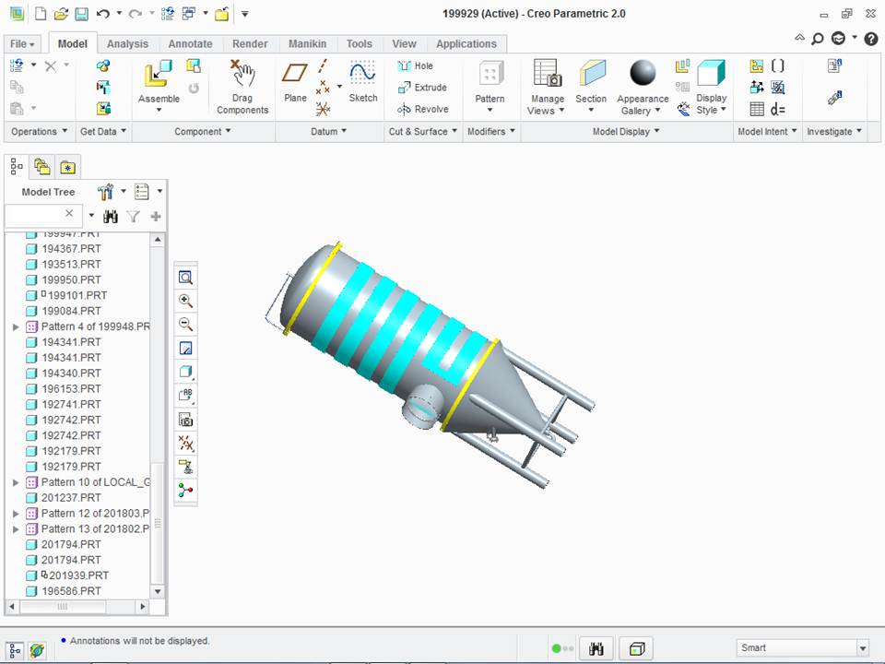885x664 pixels.
Task: Open the Investigate group
Action: pyautogui.click(x=834, y=132)
